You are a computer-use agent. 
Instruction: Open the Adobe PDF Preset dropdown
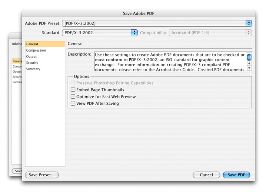pos(157,23)
